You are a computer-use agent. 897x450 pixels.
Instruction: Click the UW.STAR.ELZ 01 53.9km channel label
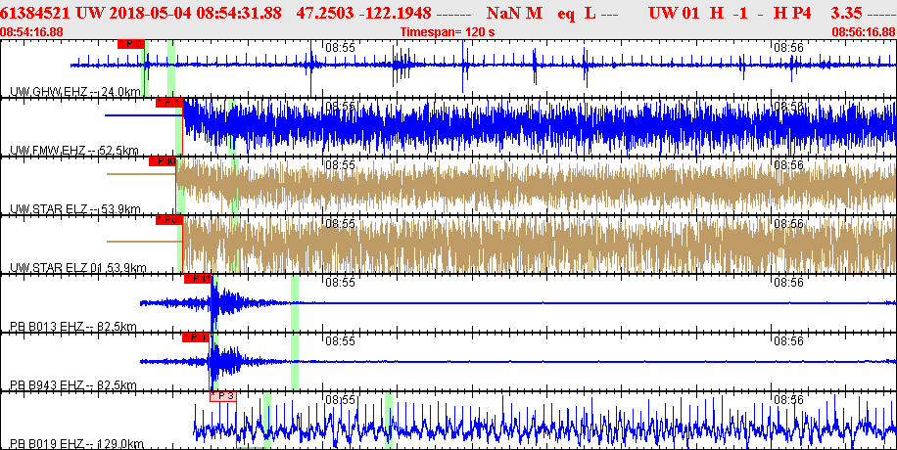pos(77,268)
